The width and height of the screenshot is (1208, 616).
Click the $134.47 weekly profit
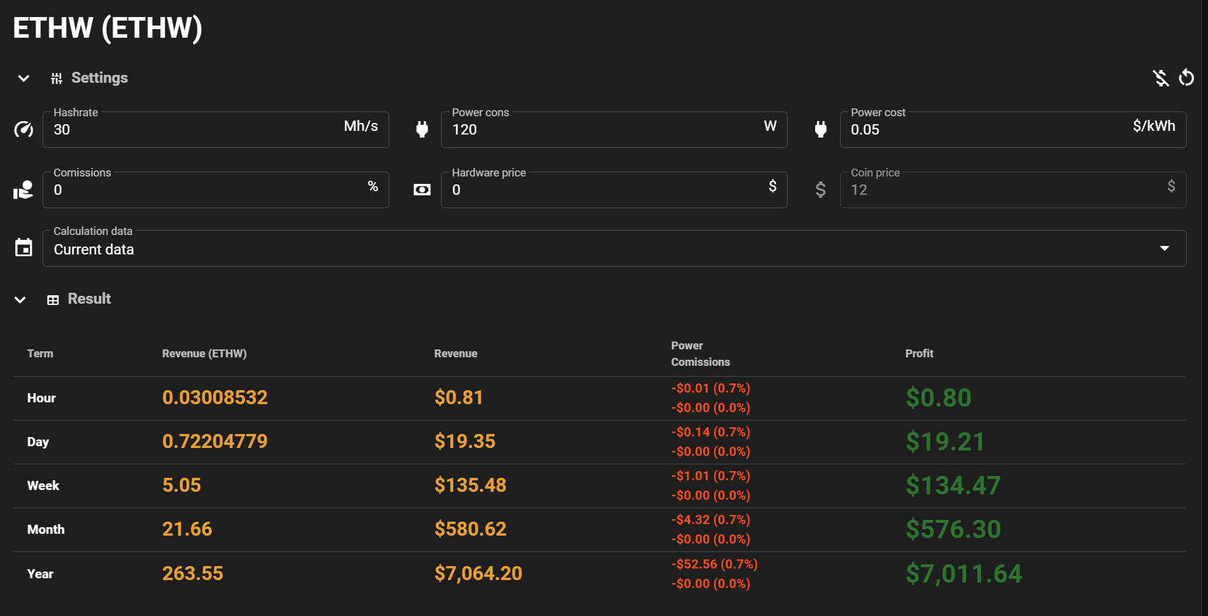(953, 485)
